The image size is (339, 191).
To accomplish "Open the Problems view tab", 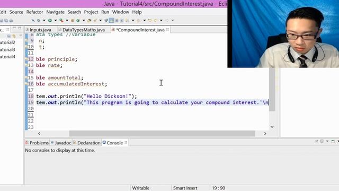I will pos(37,143).
